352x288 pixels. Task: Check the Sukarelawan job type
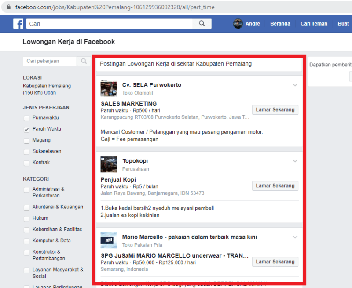tap(26, 152)
